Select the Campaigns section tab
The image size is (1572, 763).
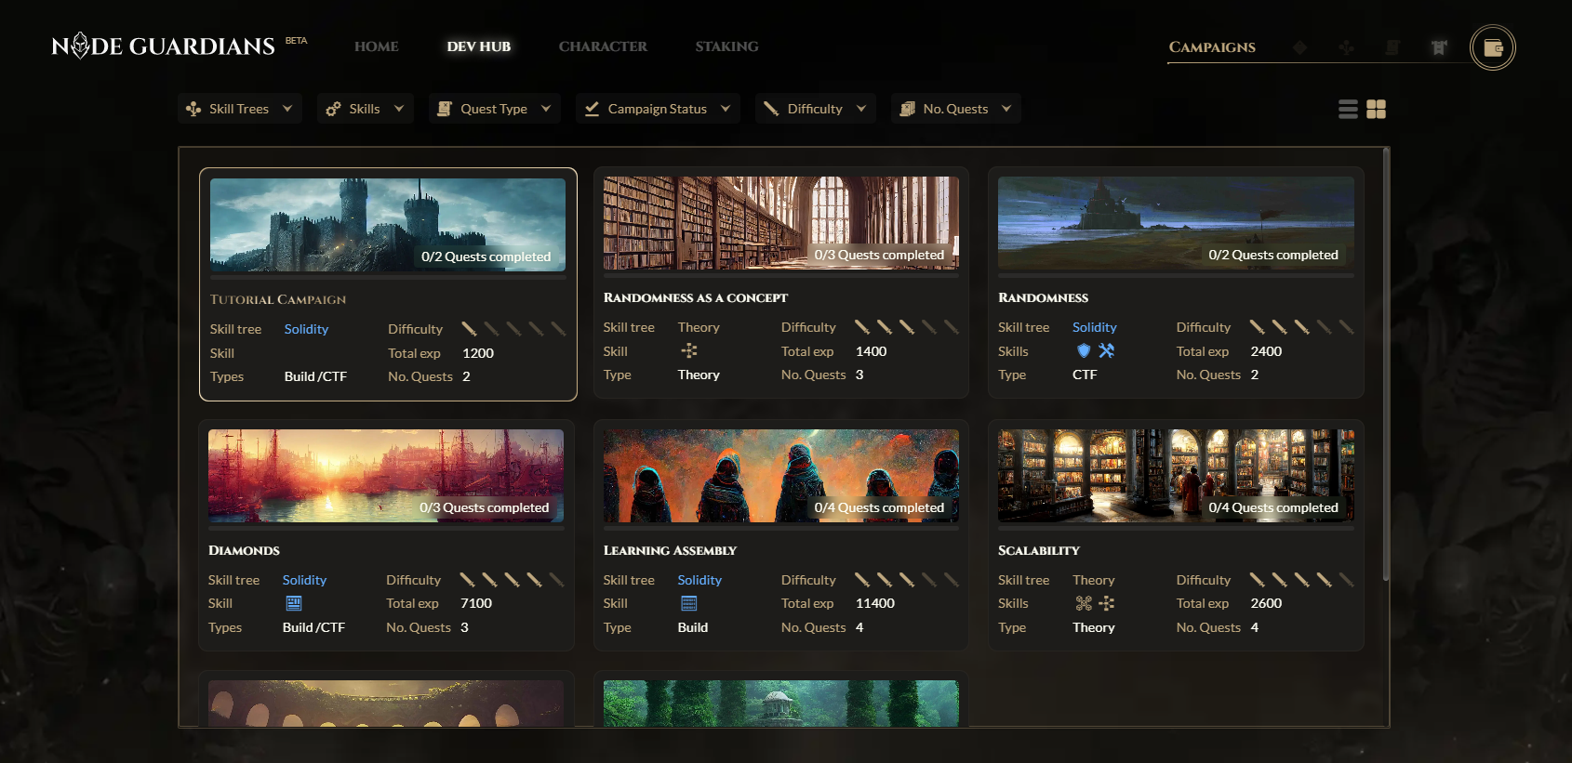1212,47
